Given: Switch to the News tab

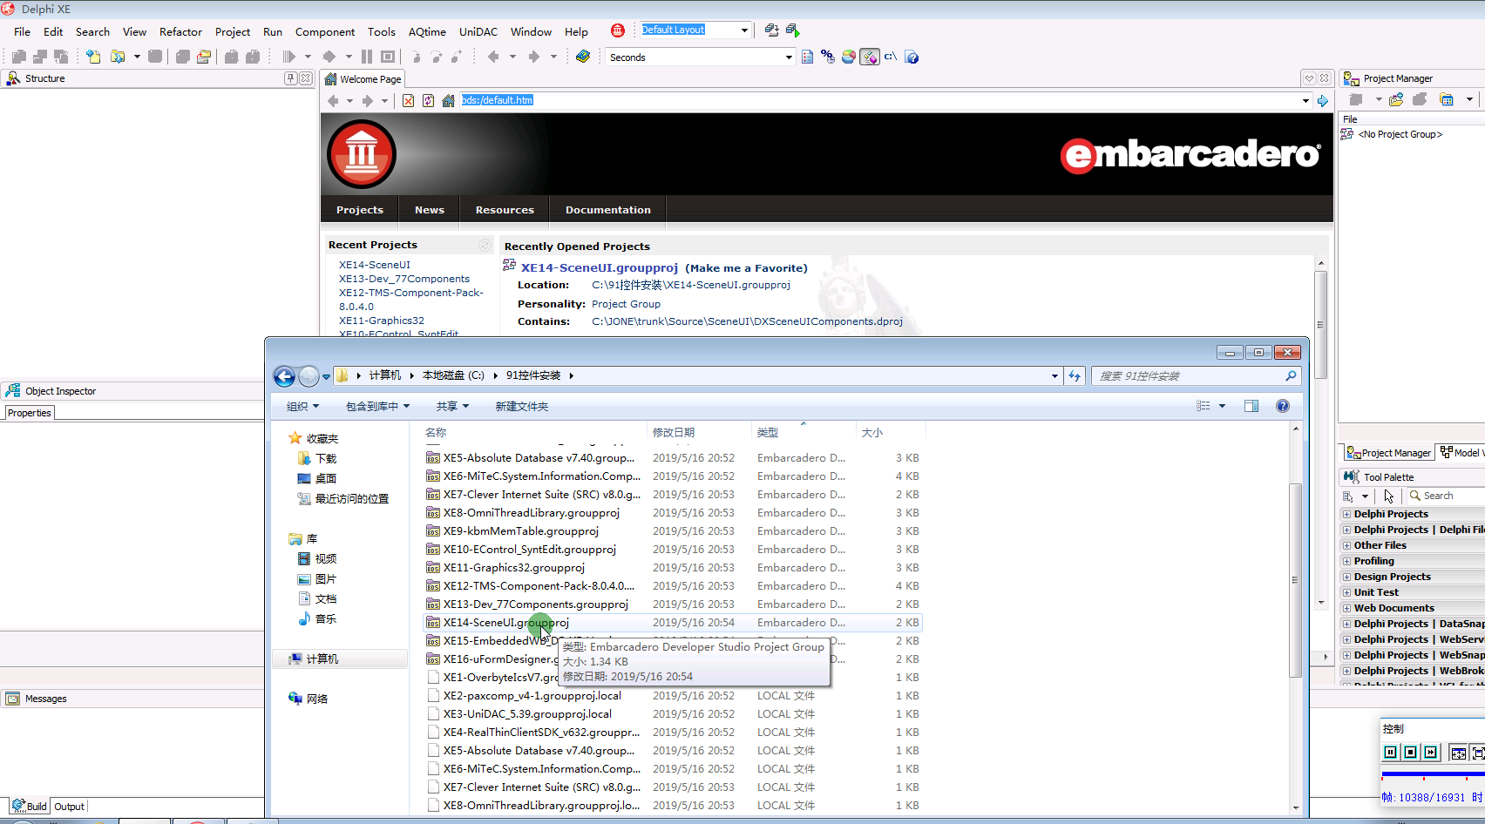Looking at the screenshot, I should pyautogui.click(x=430, y=210).
